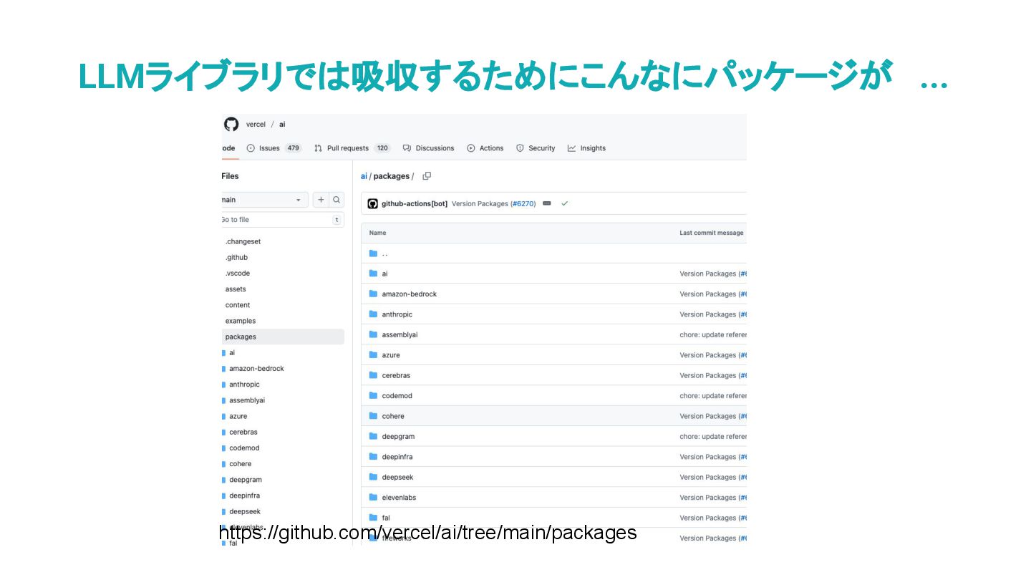
Task: Click the Last commit message column header
Action: (712, 233)
